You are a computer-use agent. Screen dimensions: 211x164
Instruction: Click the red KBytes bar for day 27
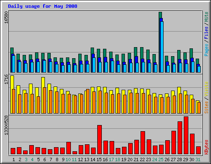(x=173, y=143)
